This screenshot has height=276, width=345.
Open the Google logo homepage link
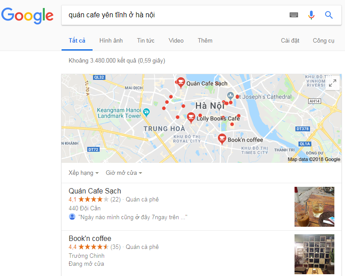point(27,16)
